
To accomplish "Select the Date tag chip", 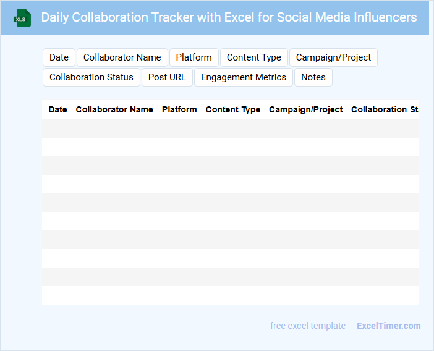I will (x=59, y=57).
